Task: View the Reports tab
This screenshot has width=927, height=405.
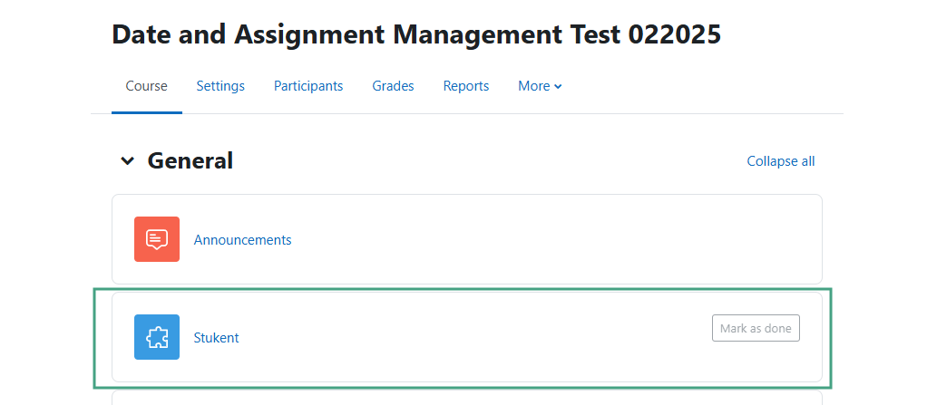Action: click(x=466, y=86)
